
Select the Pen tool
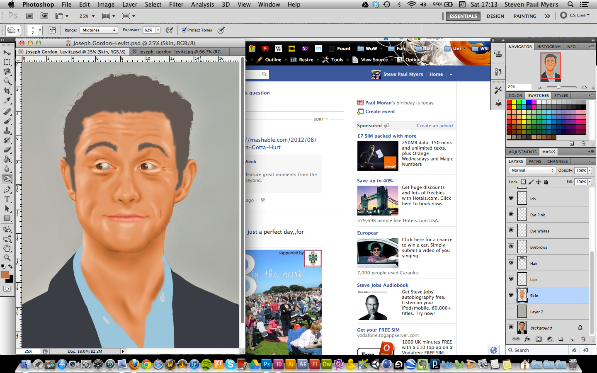click(x=7, y=189)
